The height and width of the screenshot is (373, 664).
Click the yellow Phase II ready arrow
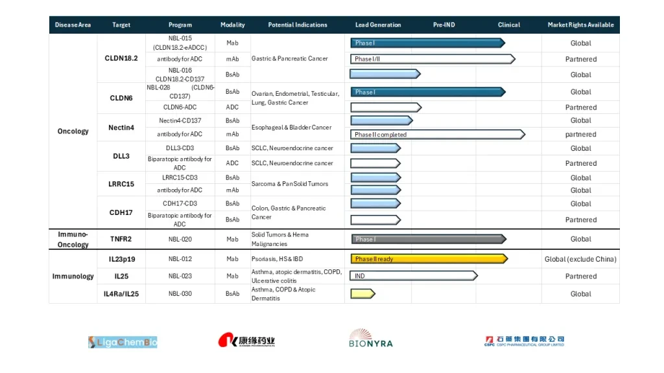pos(429,259)
